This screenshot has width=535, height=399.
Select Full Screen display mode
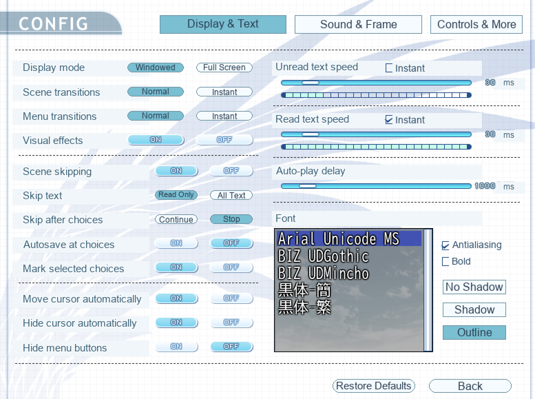[224, 68]
